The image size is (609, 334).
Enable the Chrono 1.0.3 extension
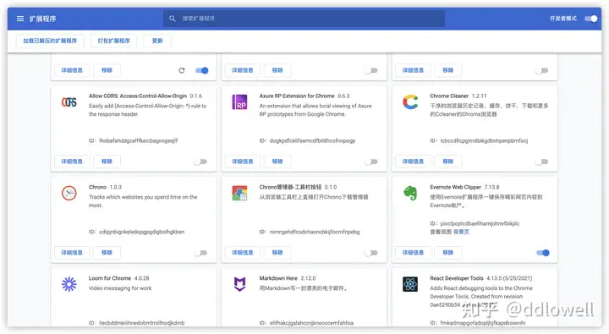pos(200,253)
